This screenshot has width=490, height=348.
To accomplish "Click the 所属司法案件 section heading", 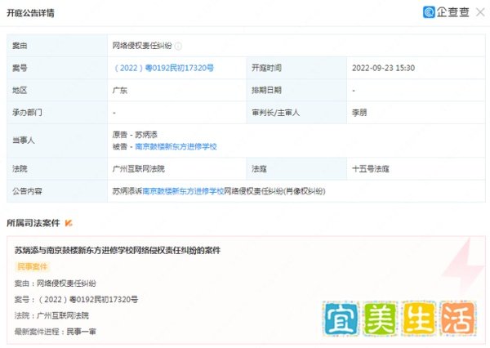I will tap(33, 223).
